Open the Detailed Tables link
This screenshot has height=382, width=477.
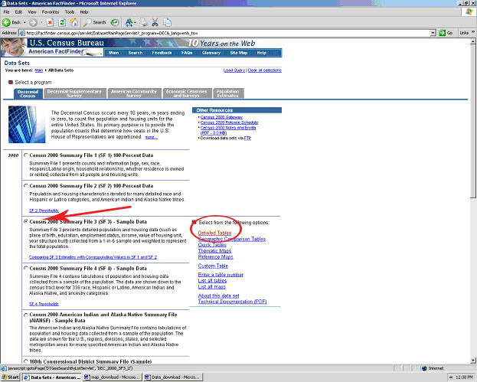coord(215,233)
